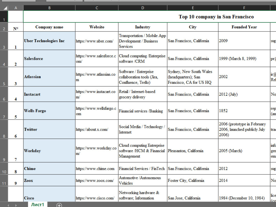Open the wellsfargo.com website link
Viewport: 276px width, 207px height.
tap(96, 111)
